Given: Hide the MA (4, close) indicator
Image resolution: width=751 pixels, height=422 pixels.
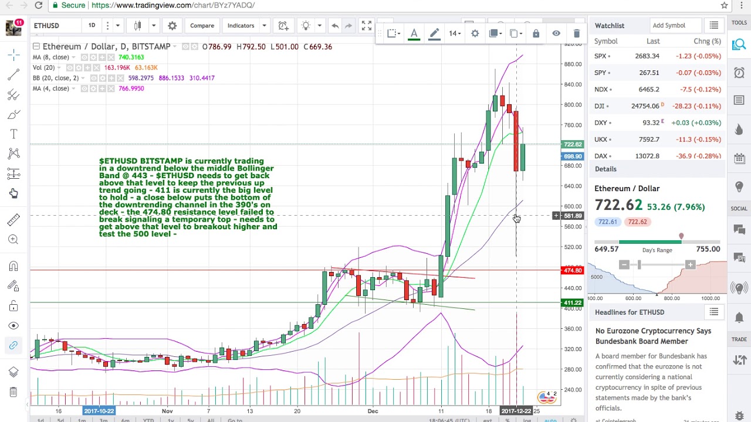Looking at the screenshot, I should pyautogui.click(x=84, y=89).
